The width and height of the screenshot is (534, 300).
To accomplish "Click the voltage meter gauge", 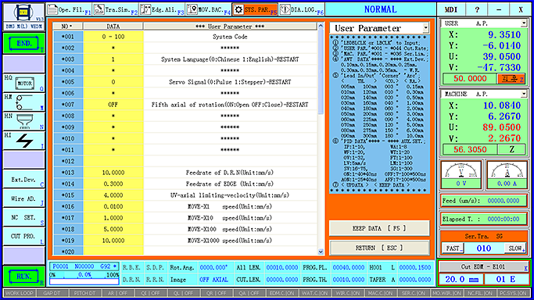I will coord(461,174).
